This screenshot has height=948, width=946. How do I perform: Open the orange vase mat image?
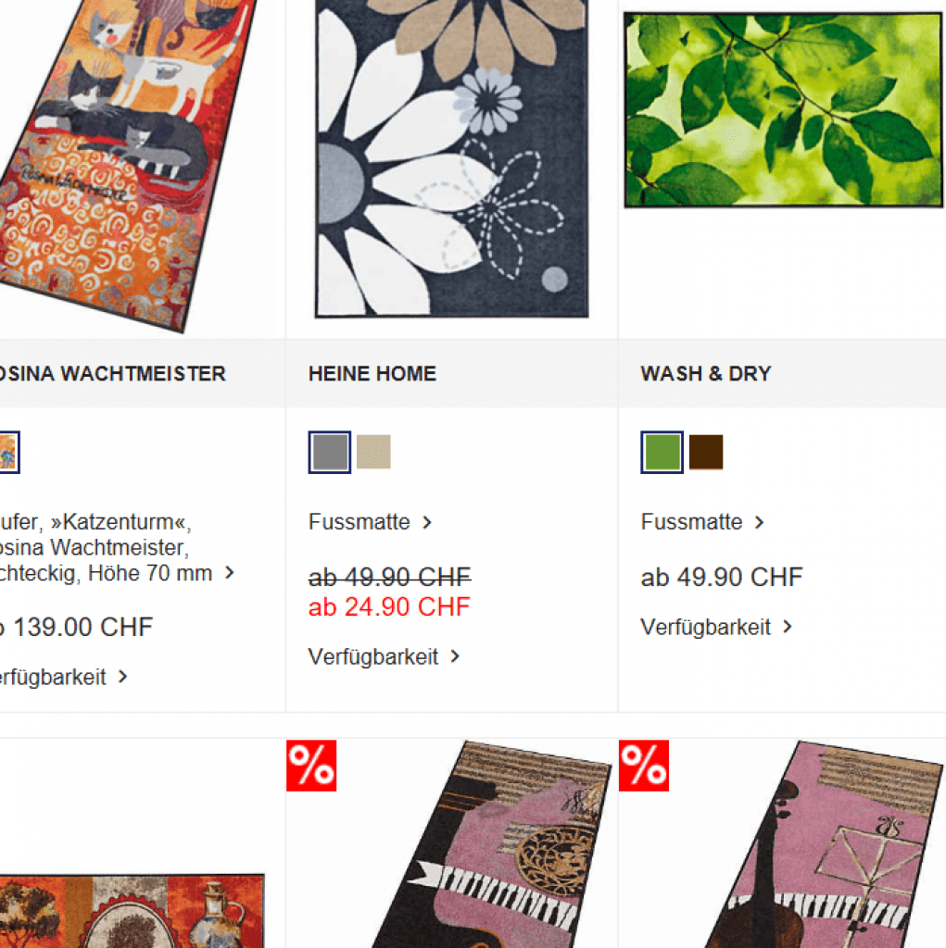[x=132, y=911]
